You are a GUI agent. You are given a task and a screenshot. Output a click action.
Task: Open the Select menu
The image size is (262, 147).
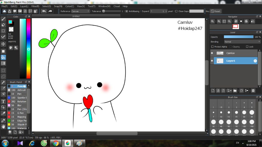pyautogui.click(x=47, y=6)
